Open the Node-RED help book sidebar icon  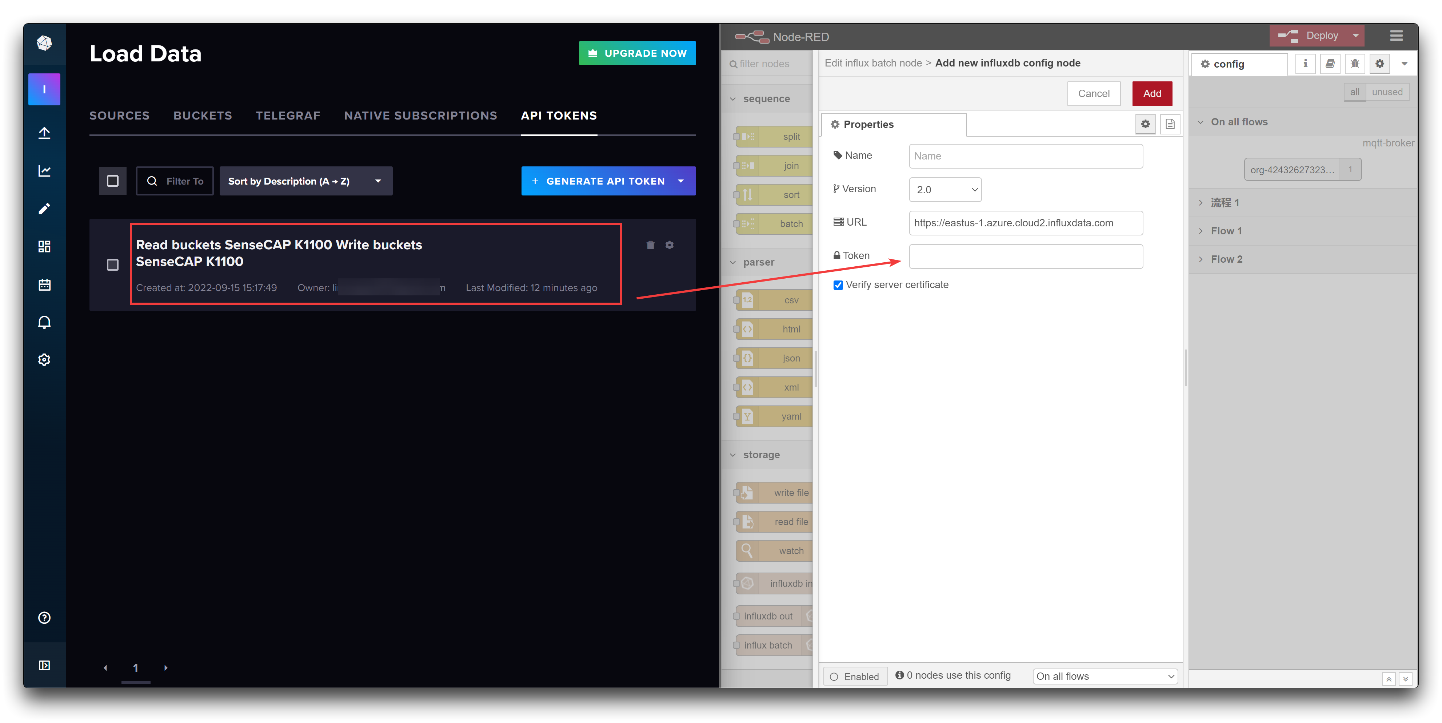tap(1330, 64)
